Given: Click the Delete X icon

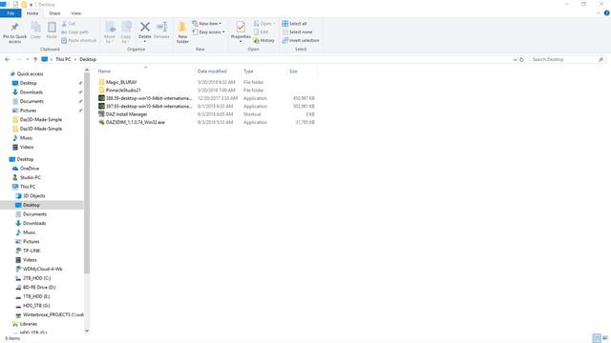Looking at the screenshot, I should point(144,27).
